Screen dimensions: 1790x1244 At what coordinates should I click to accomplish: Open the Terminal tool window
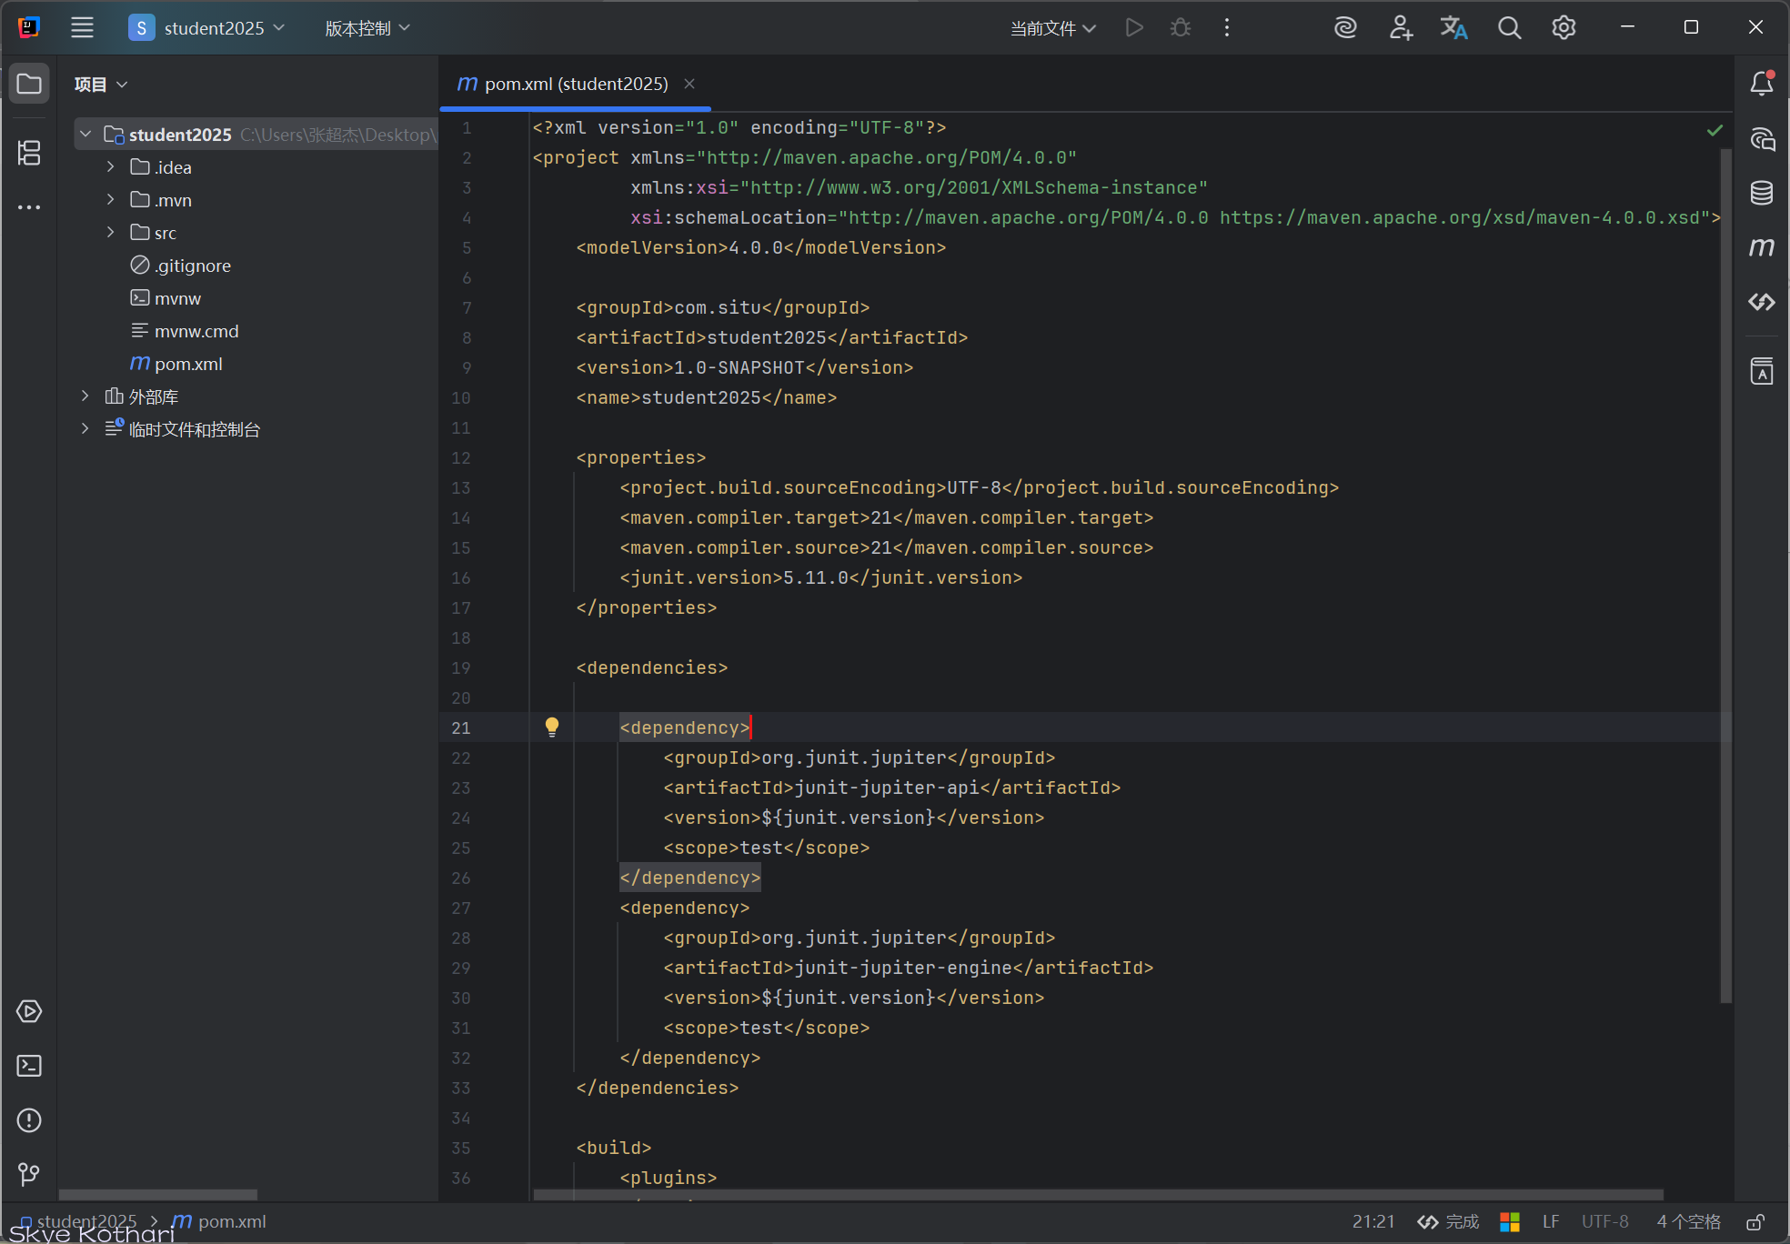pos(29,1066)
